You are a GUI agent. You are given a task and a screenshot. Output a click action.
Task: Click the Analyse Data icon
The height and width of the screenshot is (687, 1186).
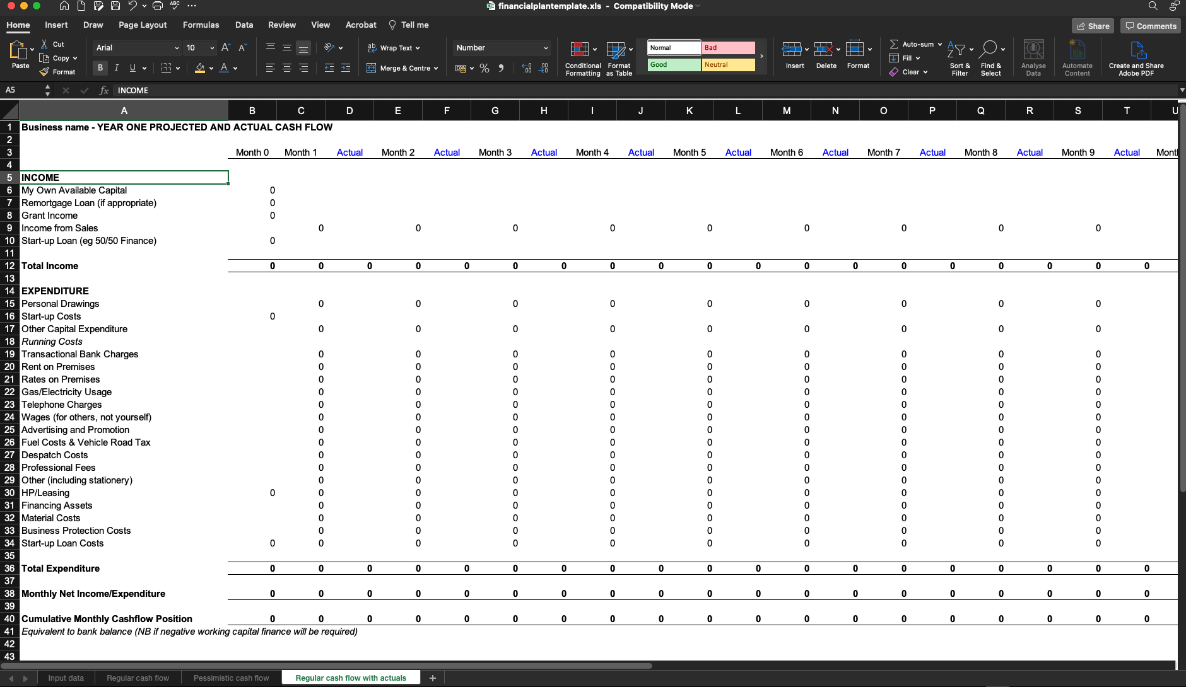(x=1033, y=50)
